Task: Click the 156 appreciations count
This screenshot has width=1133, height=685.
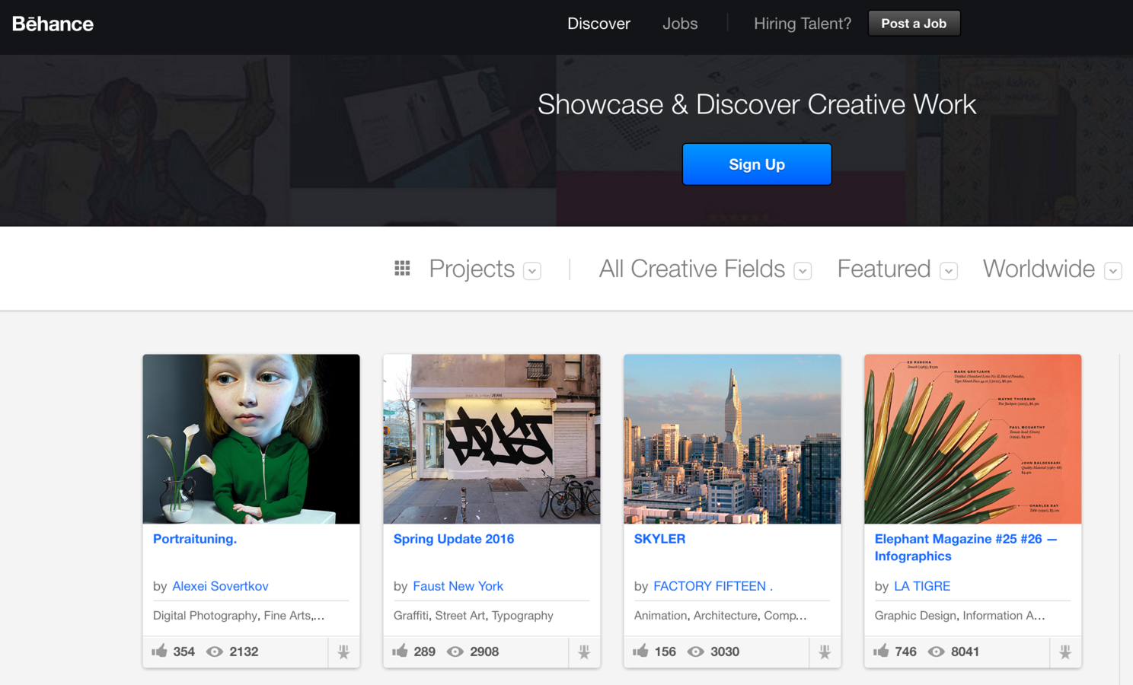Action: [665, 652]
